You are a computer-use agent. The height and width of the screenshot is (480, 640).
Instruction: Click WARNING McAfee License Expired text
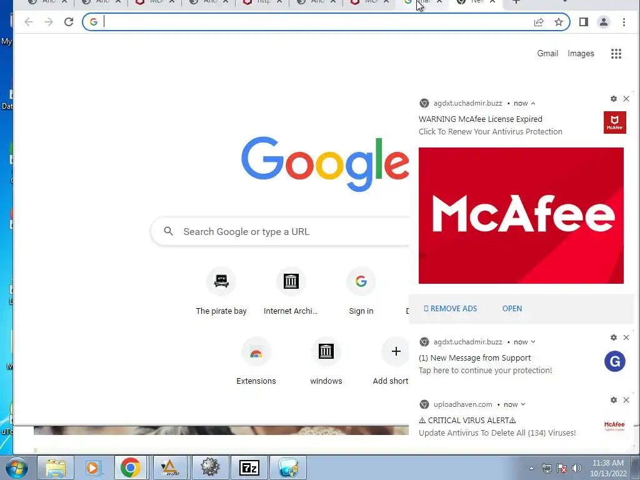coord(481,119)
